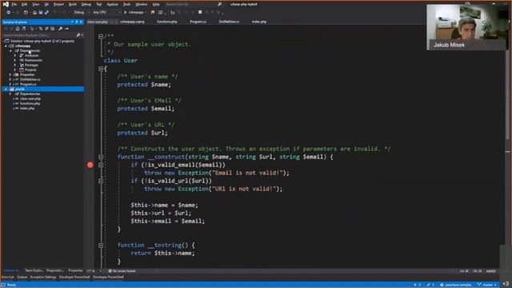The image size is (512, 288).
Task: Expand the Packages node
Action: [x=15, y=65]
